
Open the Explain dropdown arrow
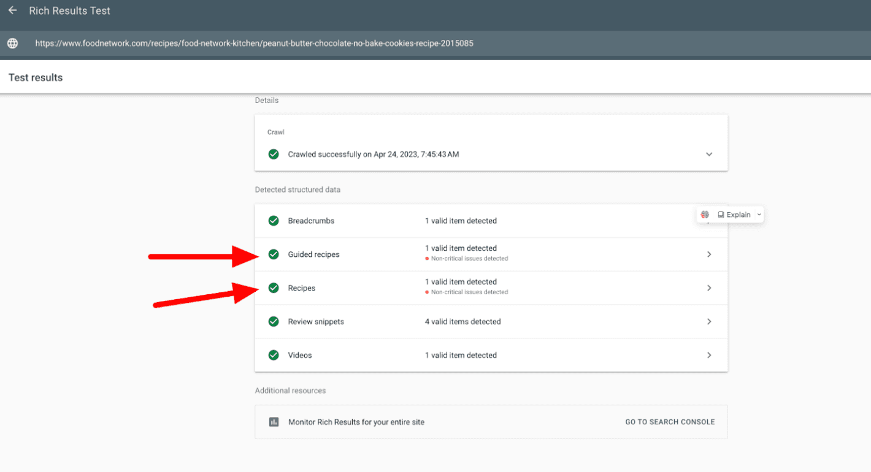point(759,215)
